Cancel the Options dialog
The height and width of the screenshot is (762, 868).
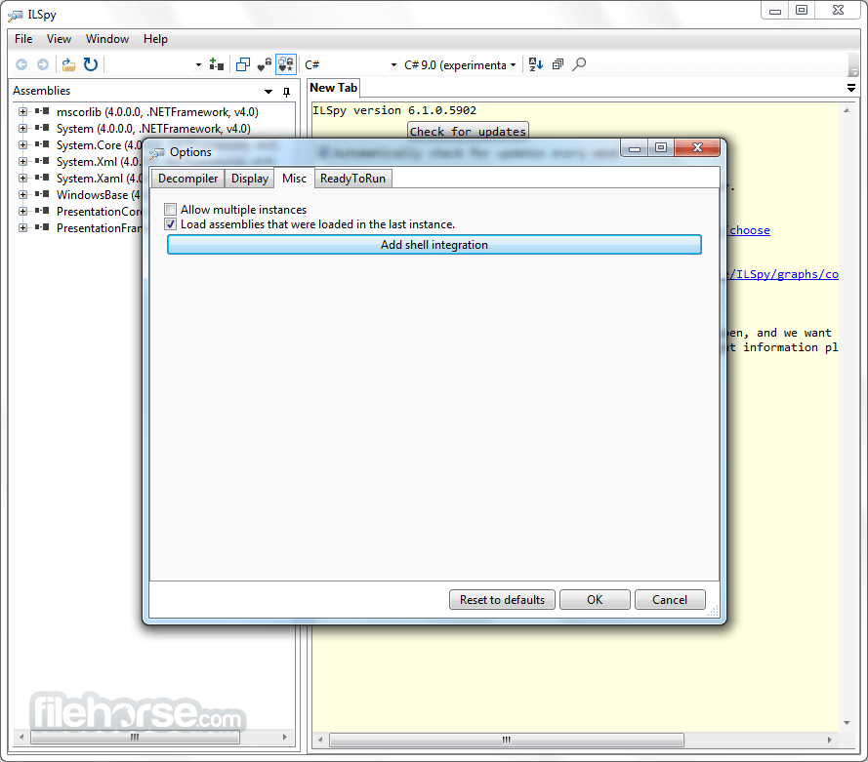[670, 600]
